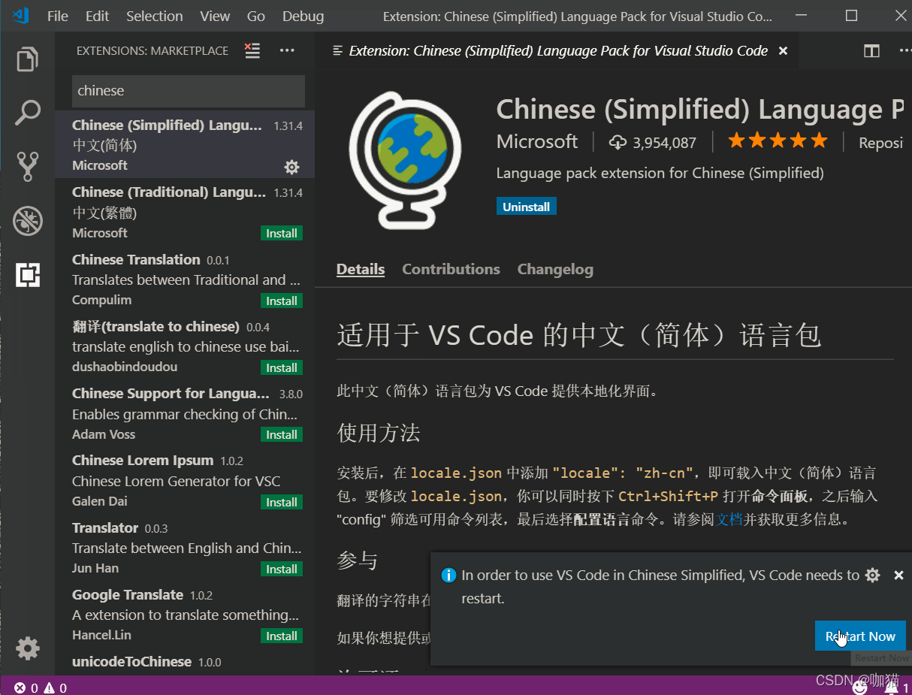The image size is (912, 695).
Task: Open the Debug menu
Action: 303,16
